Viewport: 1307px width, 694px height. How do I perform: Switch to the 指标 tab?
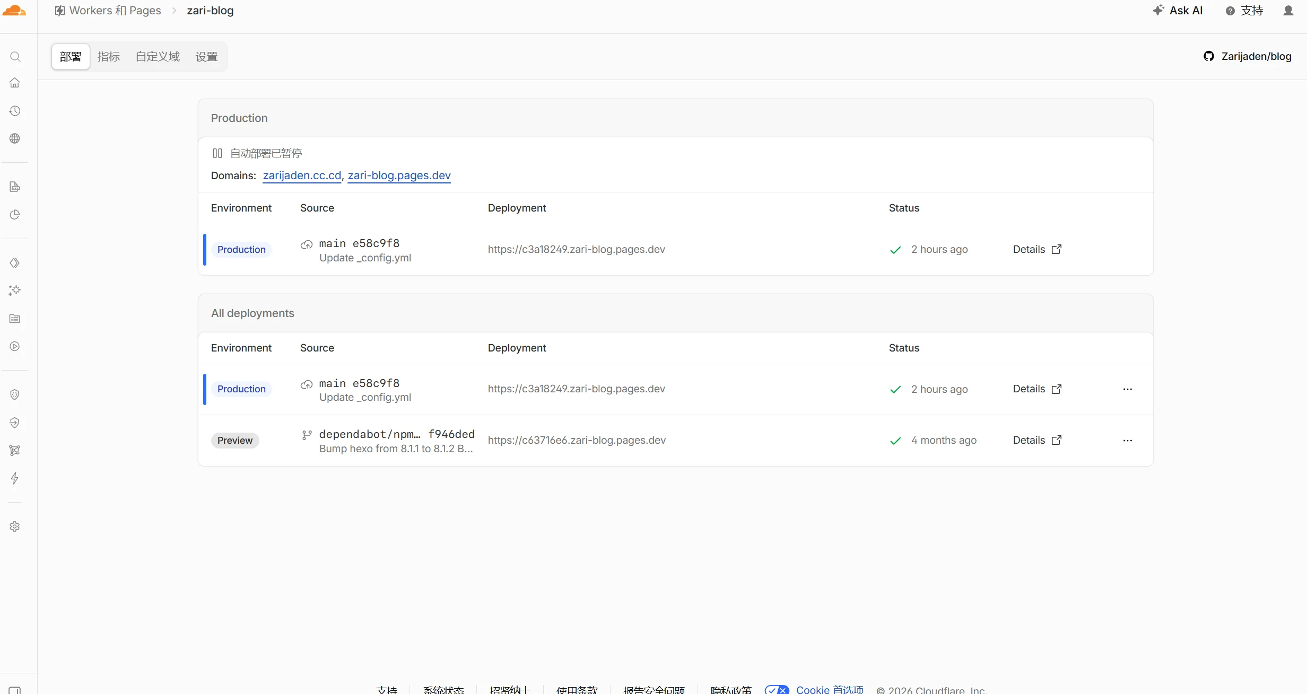tap(109, 57)
